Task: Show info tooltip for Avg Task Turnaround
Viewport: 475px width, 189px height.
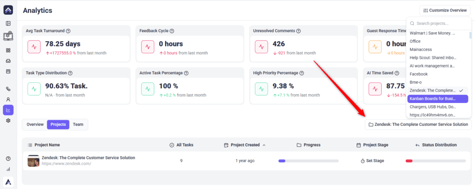Action: tap(68, 31)
